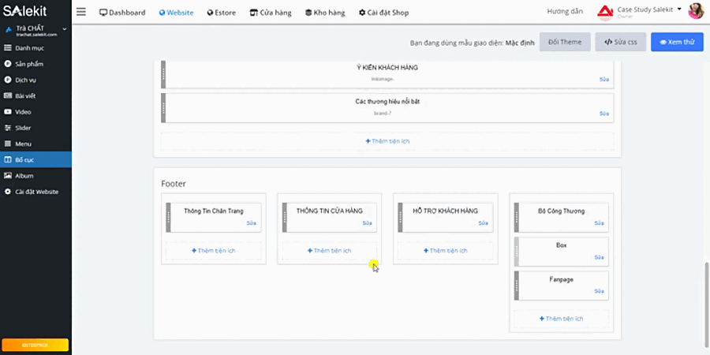This screenshot has width=710, height=355.
Task: Switch to the Estore tab
Action: (222, 13)
